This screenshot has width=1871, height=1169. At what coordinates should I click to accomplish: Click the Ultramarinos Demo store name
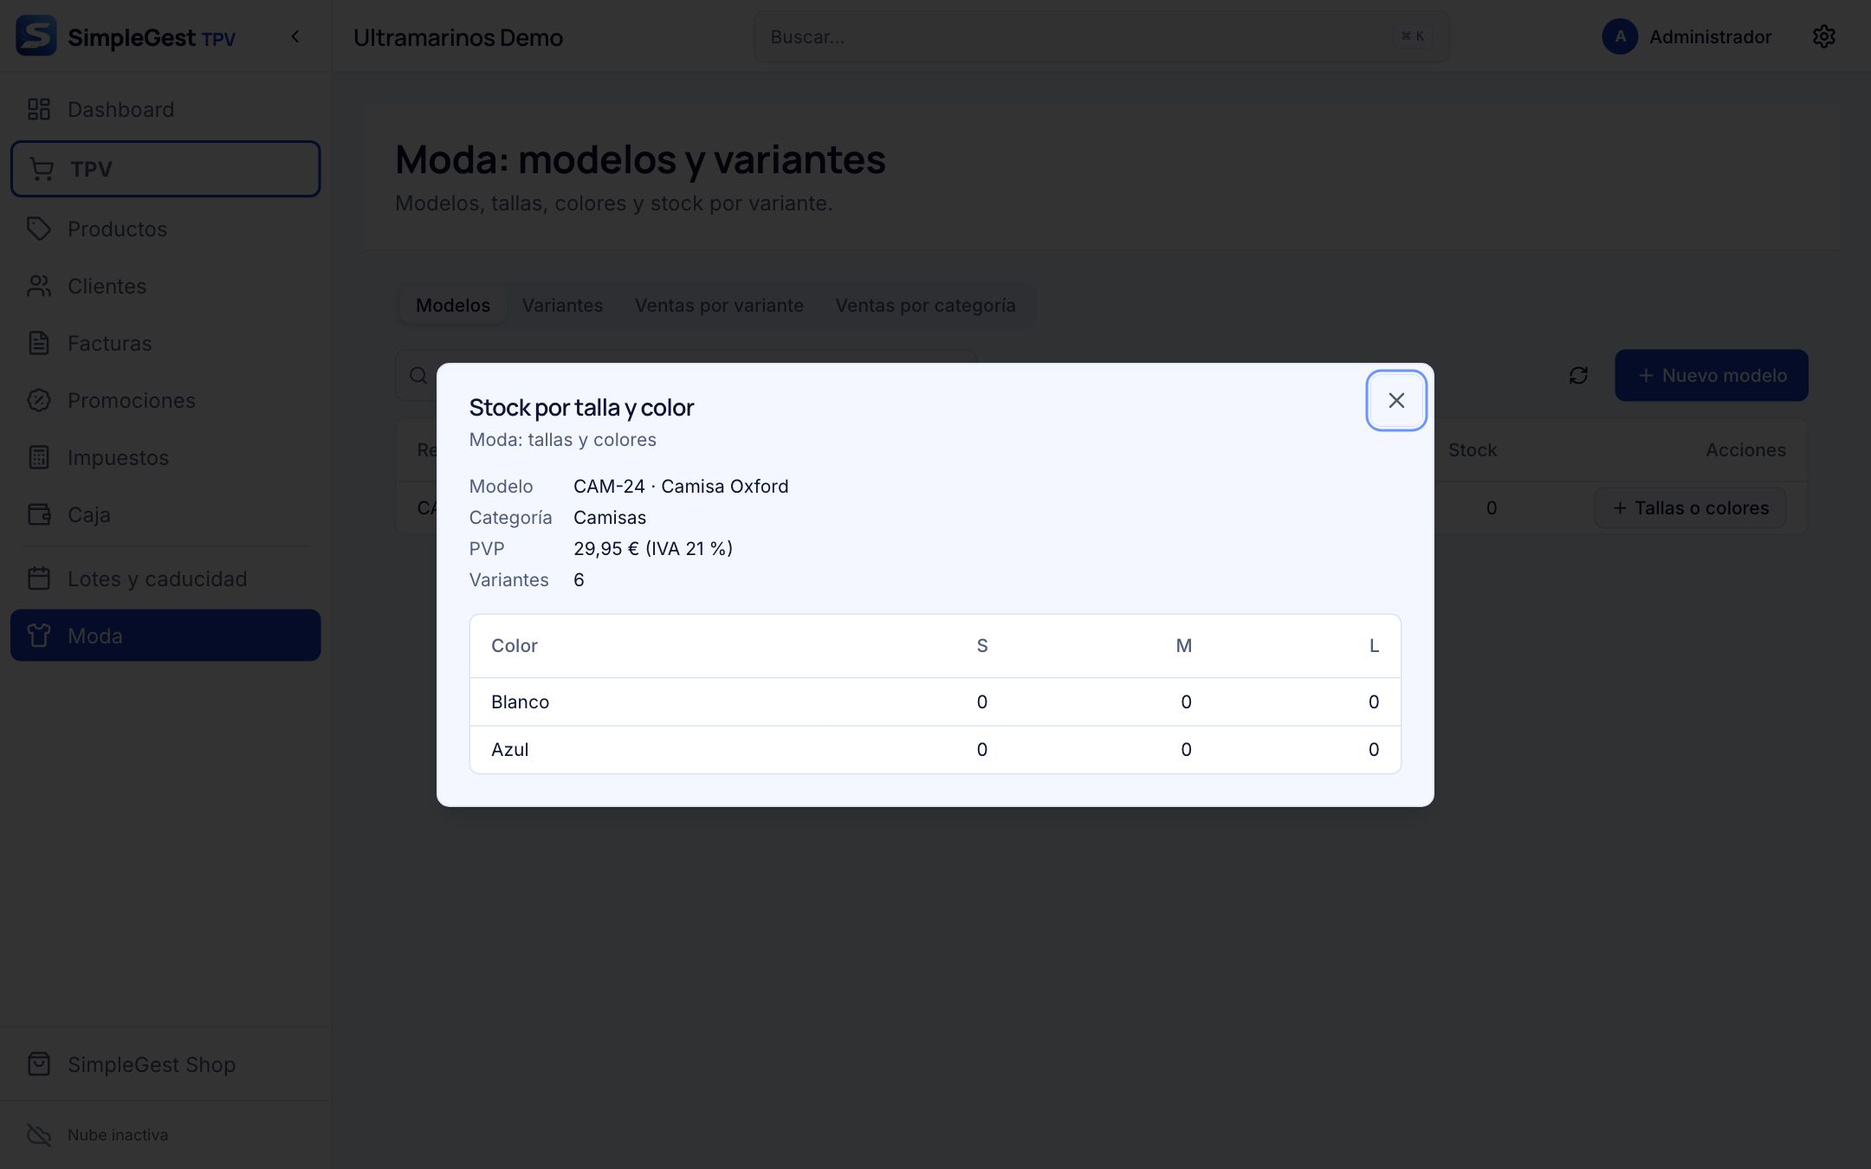click(x=458, y=37)
